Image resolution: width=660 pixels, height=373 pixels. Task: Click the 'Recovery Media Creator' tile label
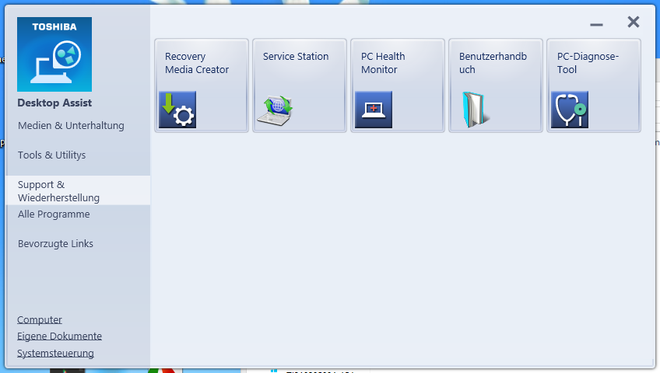point(197,63)
